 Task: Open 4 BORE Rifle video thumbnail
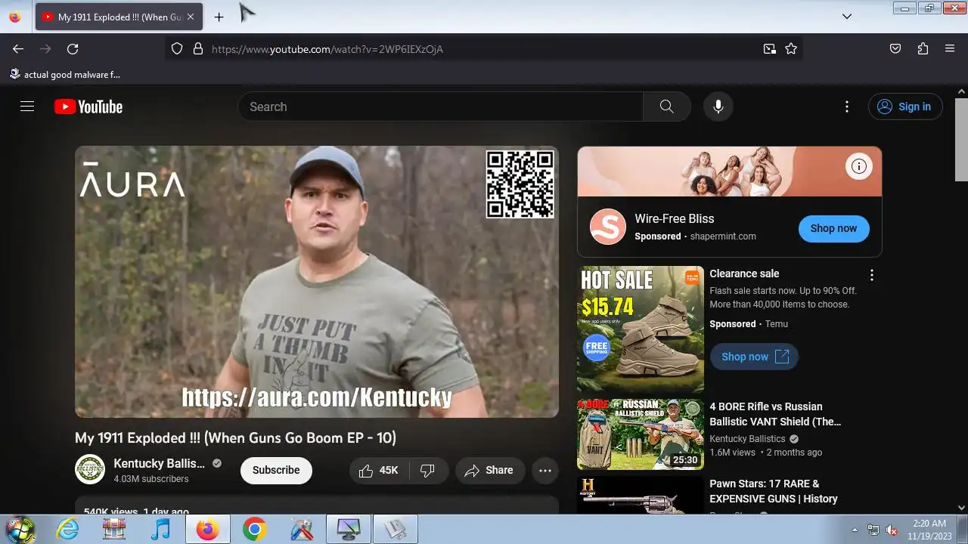pyautogui.click(x=641, y=434)
